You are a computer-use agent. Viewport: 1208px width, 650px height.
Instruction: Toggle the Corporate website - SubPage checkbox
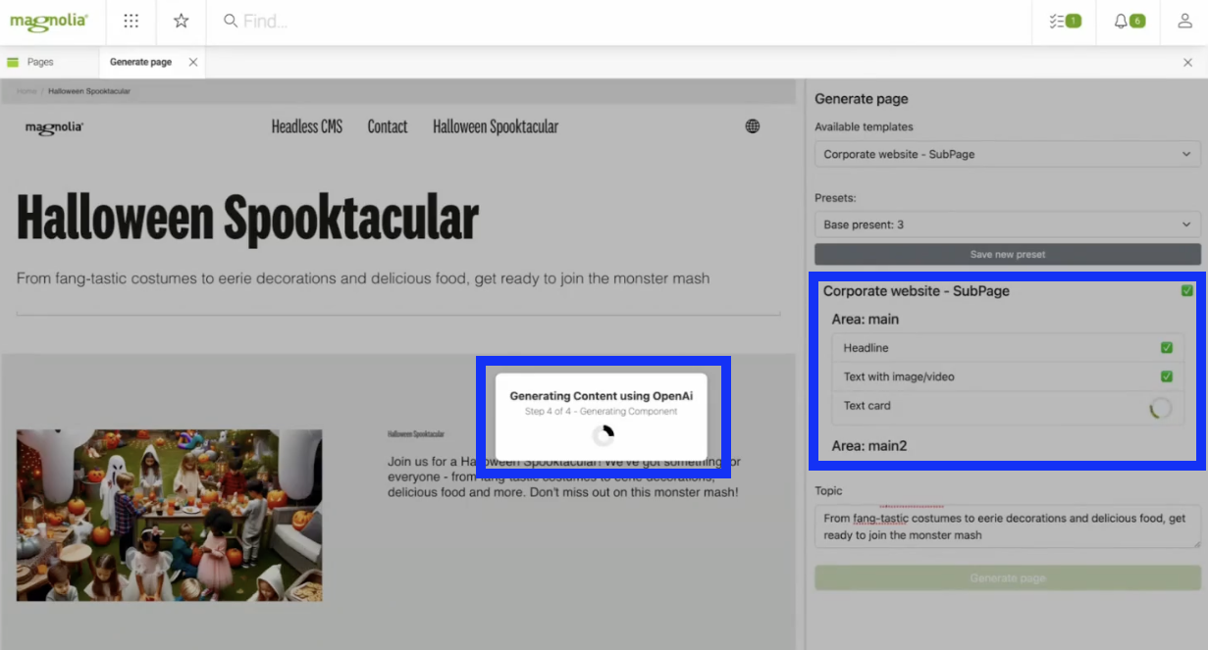click(x=1187, y=291)
